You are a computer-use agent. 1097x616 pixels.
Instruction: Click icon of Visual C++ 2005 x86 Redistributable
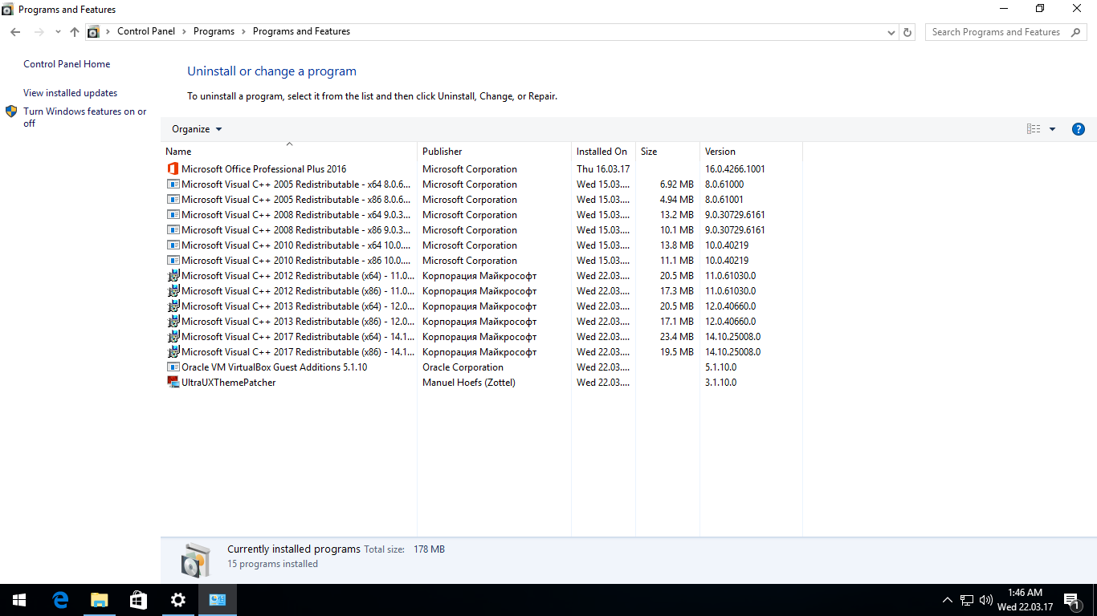[x=173, y=200]
